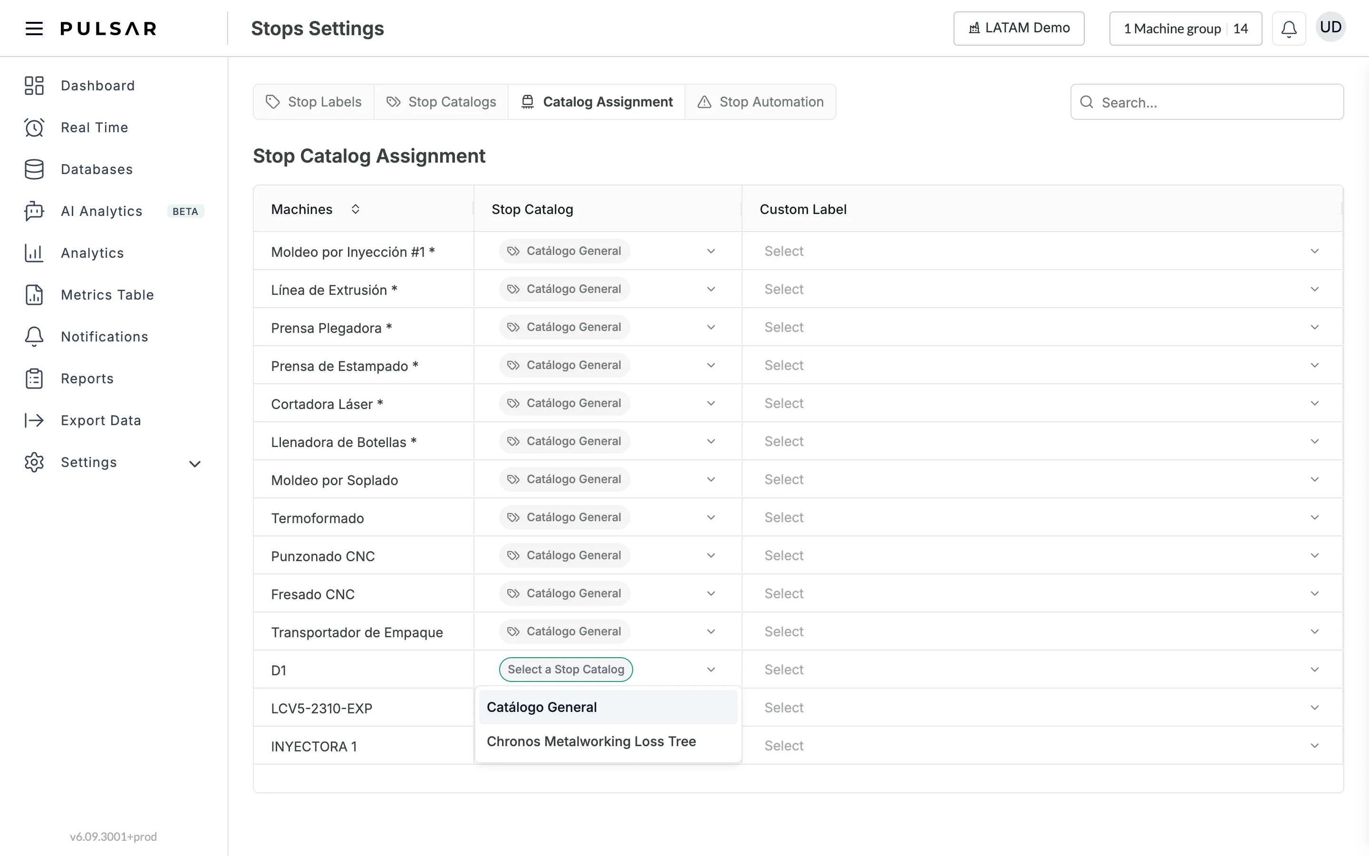Expand the Settings sidebar chevron

point(194,464)
